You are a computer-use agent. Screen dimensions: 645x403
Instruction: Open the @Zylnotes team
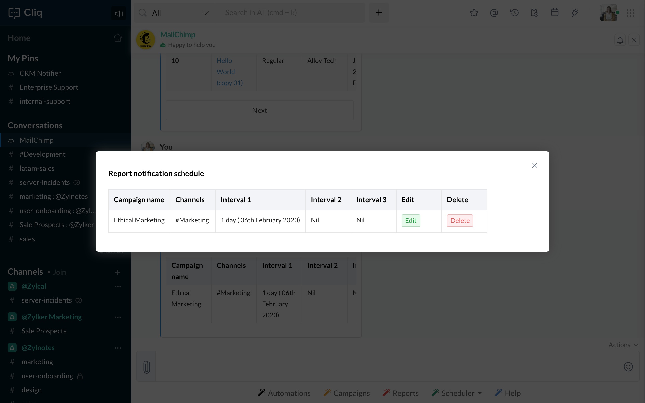(x=38, y=347)
